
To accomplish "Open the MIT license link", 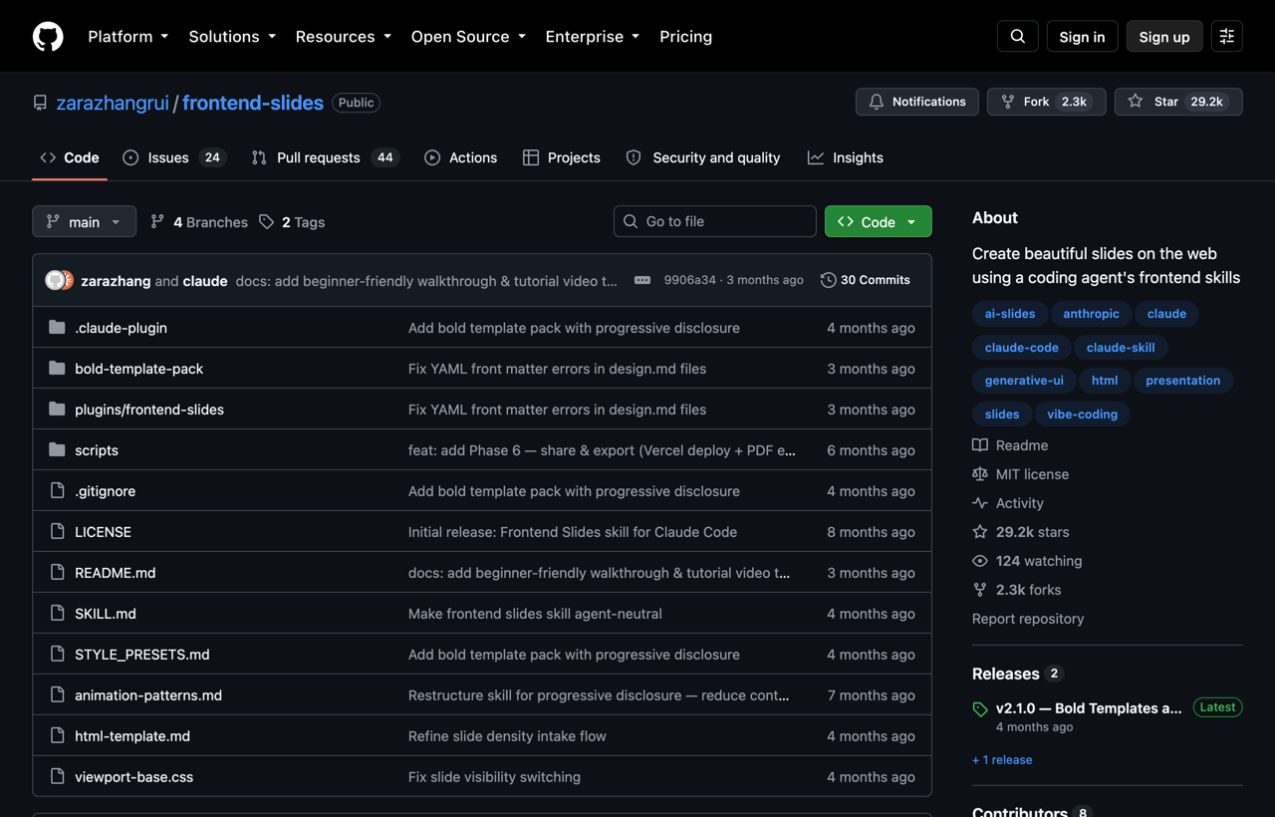I will click(x=1020, y=474).
